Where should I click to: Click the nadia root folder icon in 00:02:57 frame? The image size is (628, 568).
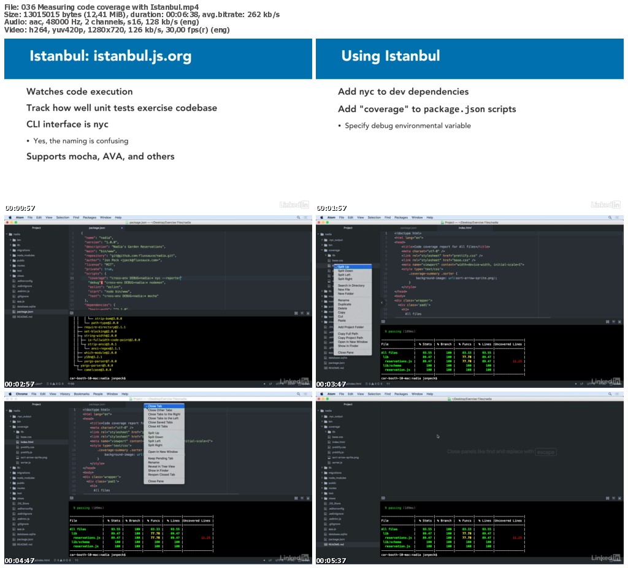point(11,234)
